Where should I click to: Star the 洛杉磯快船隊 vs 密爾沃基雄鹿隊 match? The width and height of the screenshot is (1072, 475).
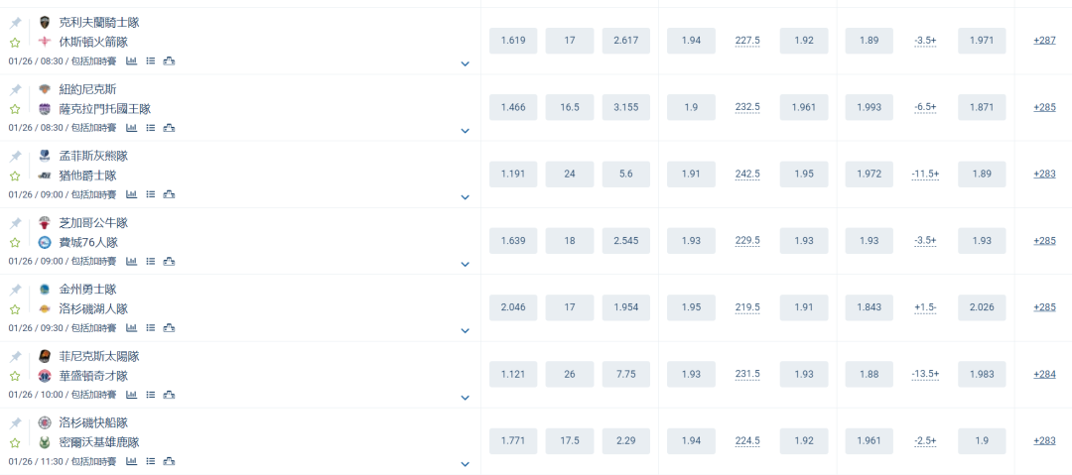(x=15, y=442)
